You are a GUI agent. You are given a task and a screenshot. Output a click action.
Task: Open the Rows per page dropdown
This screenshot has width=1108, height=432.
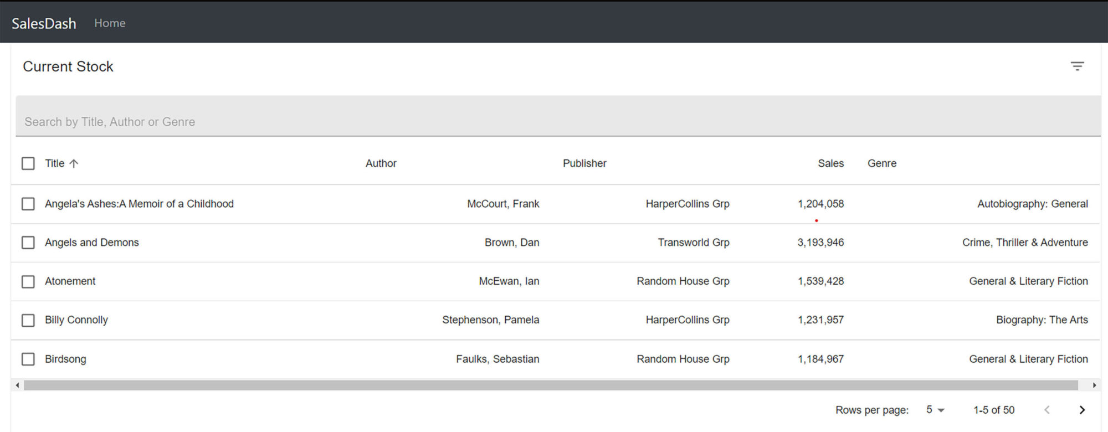click(935, 410)
